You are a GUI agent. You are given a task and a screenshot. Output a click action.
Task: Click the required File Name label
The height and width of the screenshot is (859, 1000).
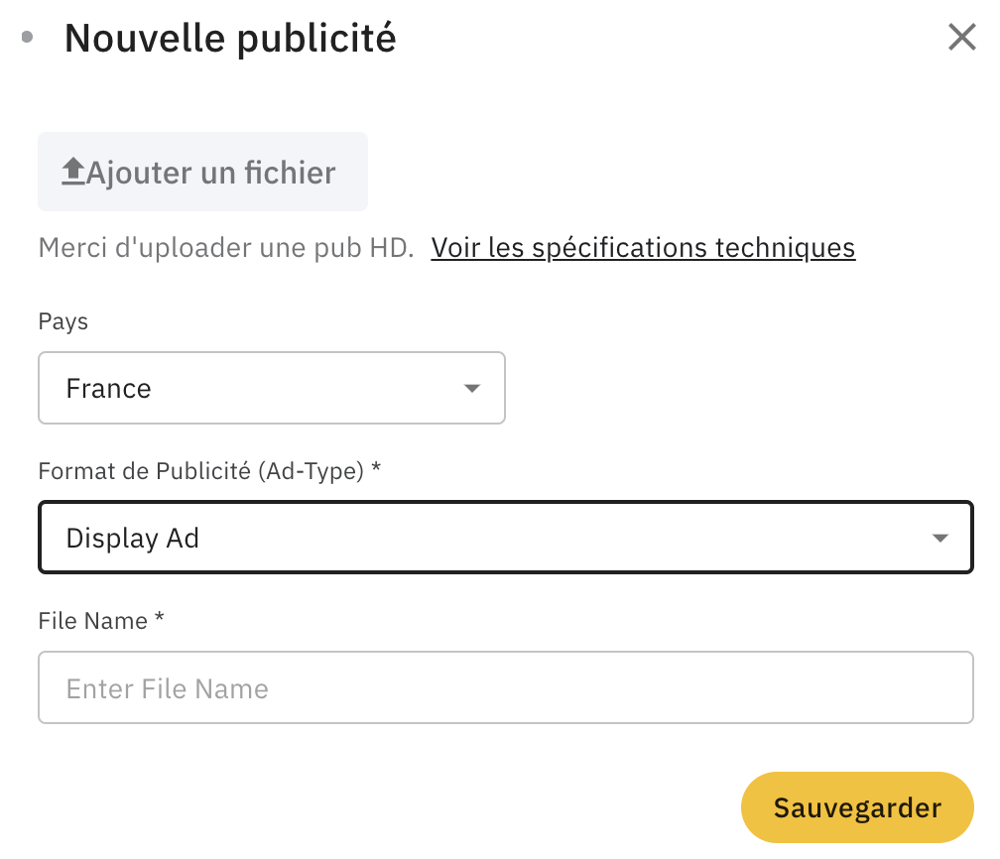tap(100, 621)
